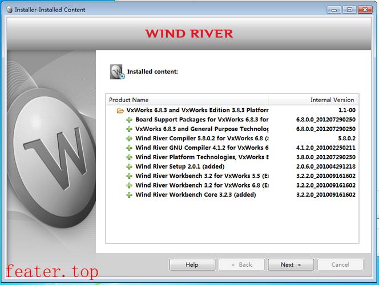Click the Cancel button
This screenshot has height=285, width=379.
[340, 264]
